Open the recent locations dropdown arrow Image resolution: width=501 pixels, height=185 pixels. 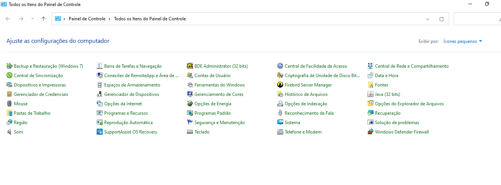coord(32,19)
